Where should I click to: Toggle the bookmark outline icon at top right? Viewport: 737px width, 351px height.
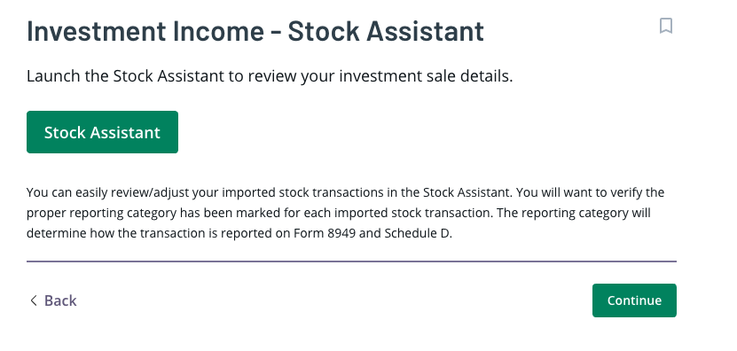click(665, 26)
